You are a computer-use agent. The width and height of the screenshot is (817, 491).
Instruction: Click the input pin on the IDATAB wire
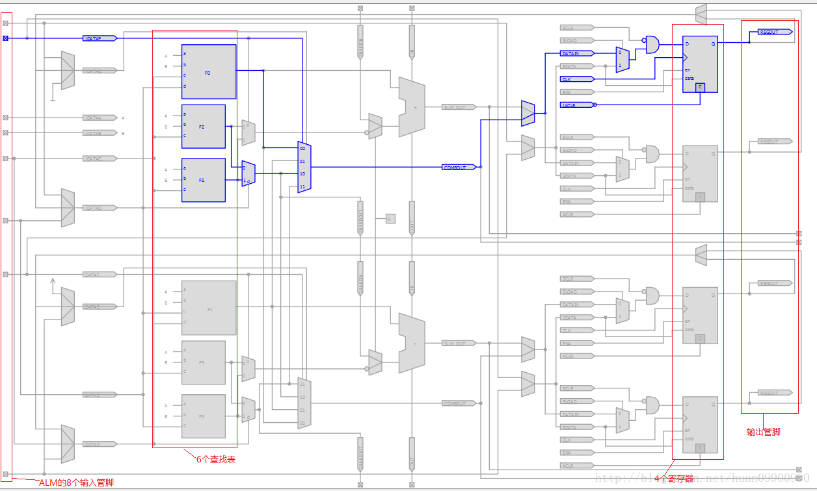[x=6, y=132]
